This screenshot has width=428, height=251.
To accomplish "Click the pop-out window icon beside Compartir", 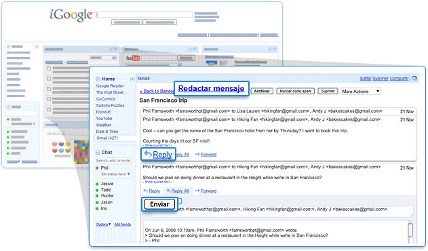I will pos(414,79).
